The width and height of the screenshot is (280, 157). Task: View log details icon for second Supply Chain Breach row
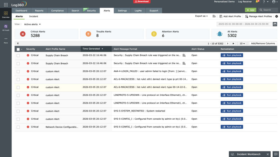point(184,63)
